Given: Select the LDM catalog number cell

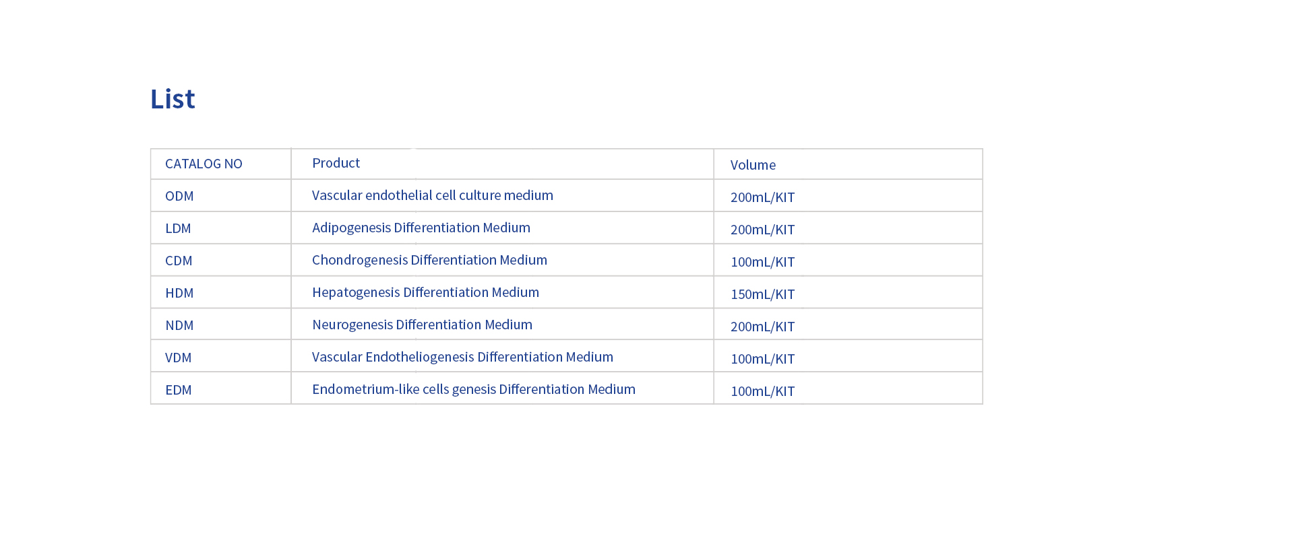Looking at the screenshot, I should click(178, 228).
